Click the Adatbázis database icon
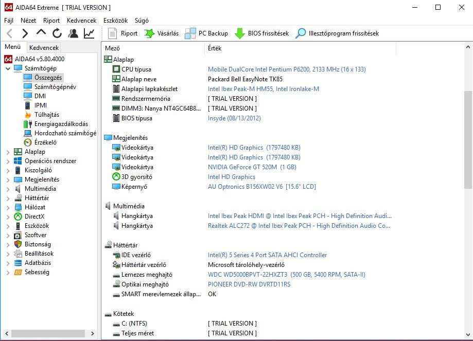The width and height of the screenshot is (473, 341). click(18, 263)
